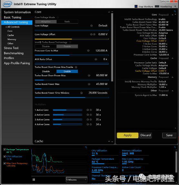The image size is (179, 185).
Task: Collapse Core group in proposed panel
Action: pos(173,15)
